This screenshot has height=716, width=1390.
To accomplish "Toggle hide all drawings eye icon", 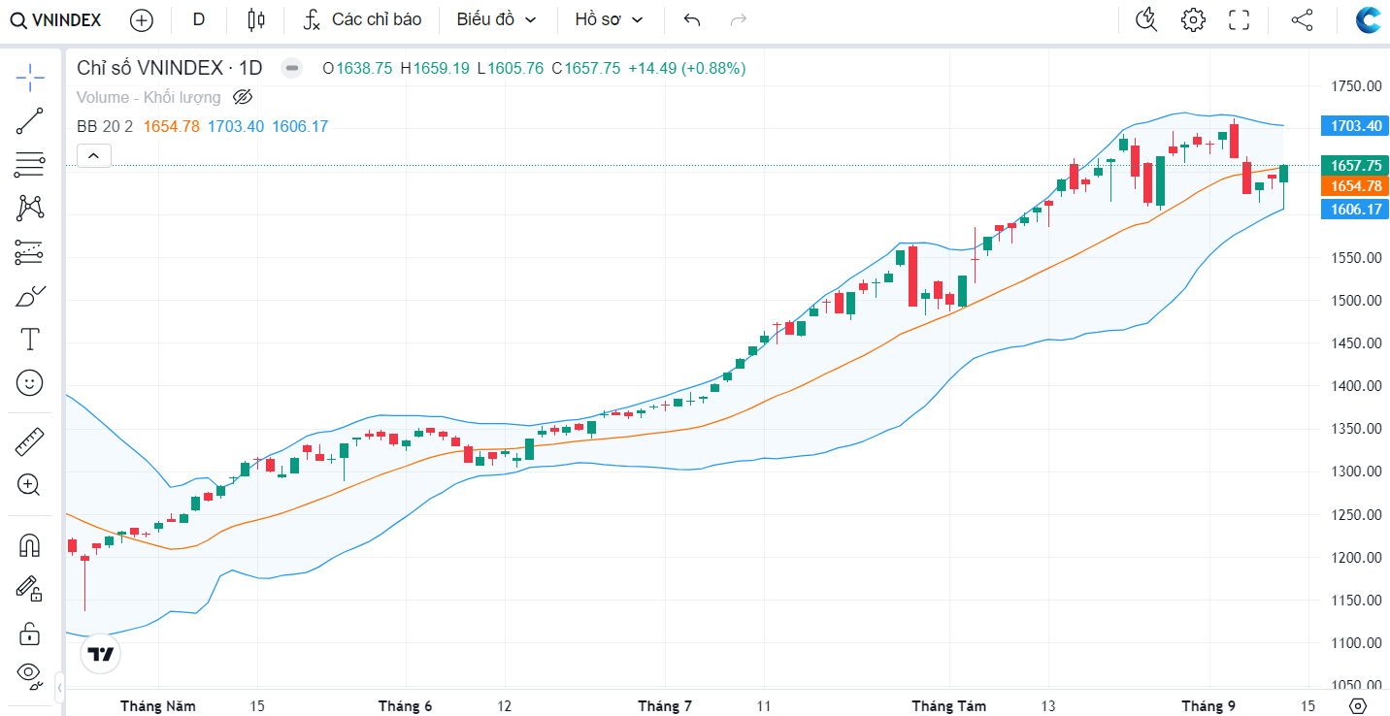I will click(x=30, y=674).
